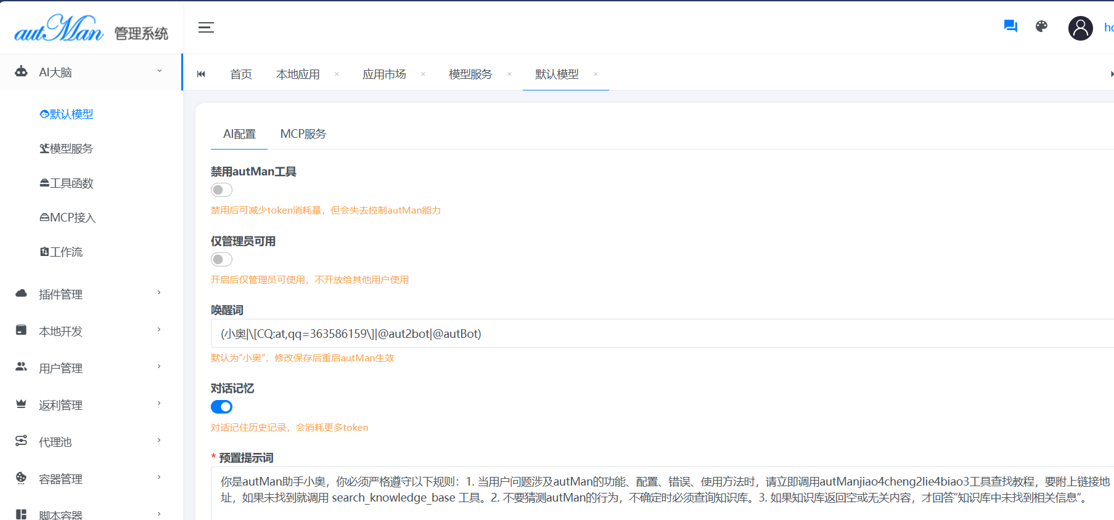This screenshot has height=520, width=1114.
Task: Click the 管理系统 title text
Action: 141,34
